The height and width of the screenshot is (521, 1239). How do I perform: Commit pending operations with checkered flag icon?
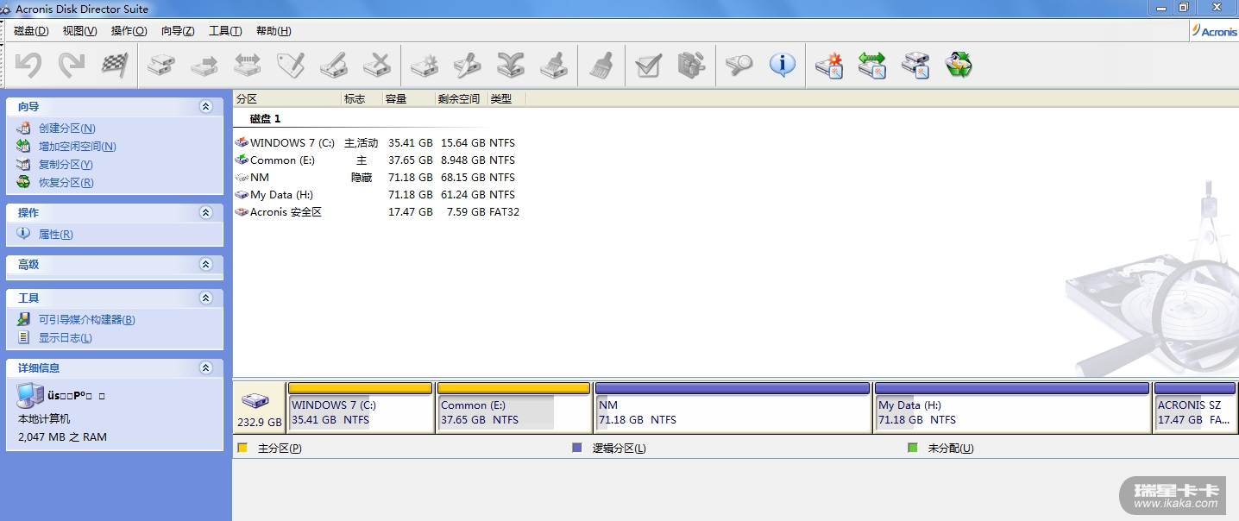115,66
